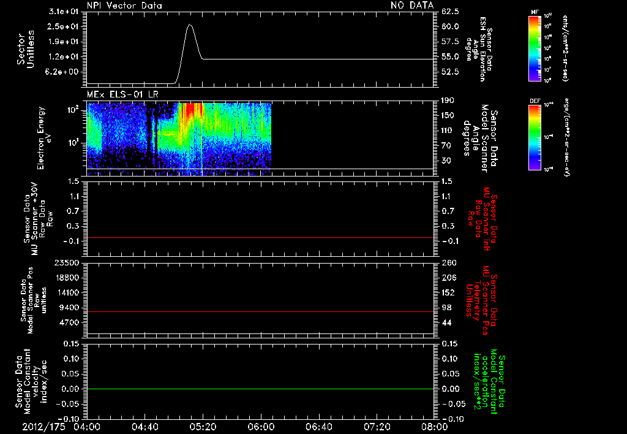Image resolution: width=627 pixels, height=434 pixels.
Task: Click the white baseline in the Scanner Pos plot
Action: pos(260,333)
